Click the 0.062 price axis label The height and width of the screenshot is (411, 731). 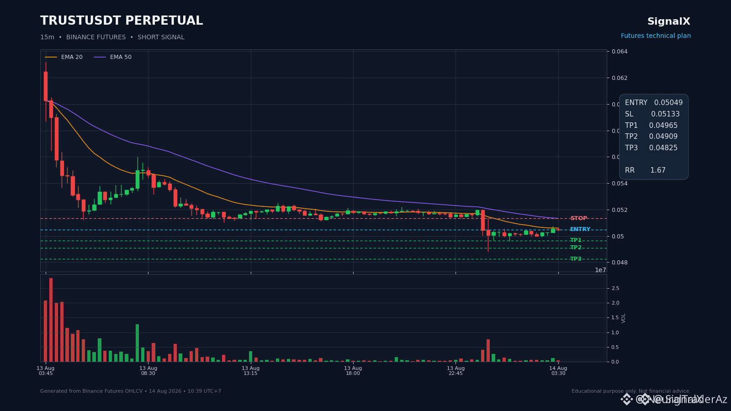(620, 78)
